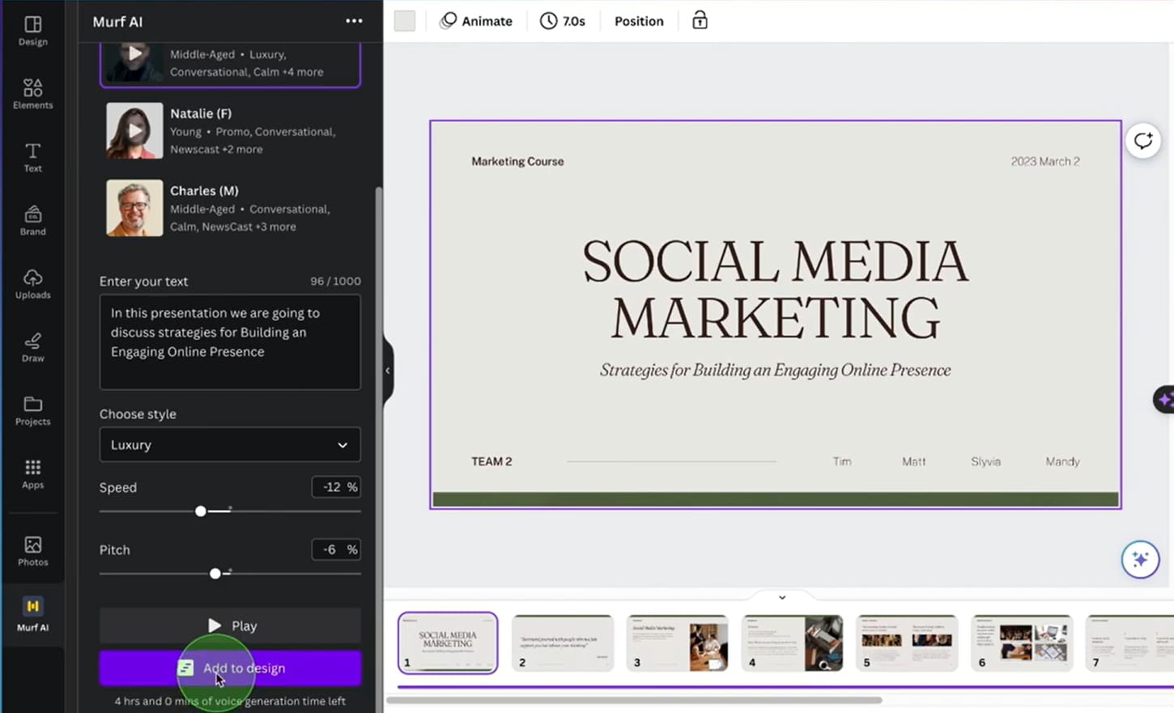
Task: Select slide 5 thumbnail
Action: pyautogui.click(x=908, y=643)
